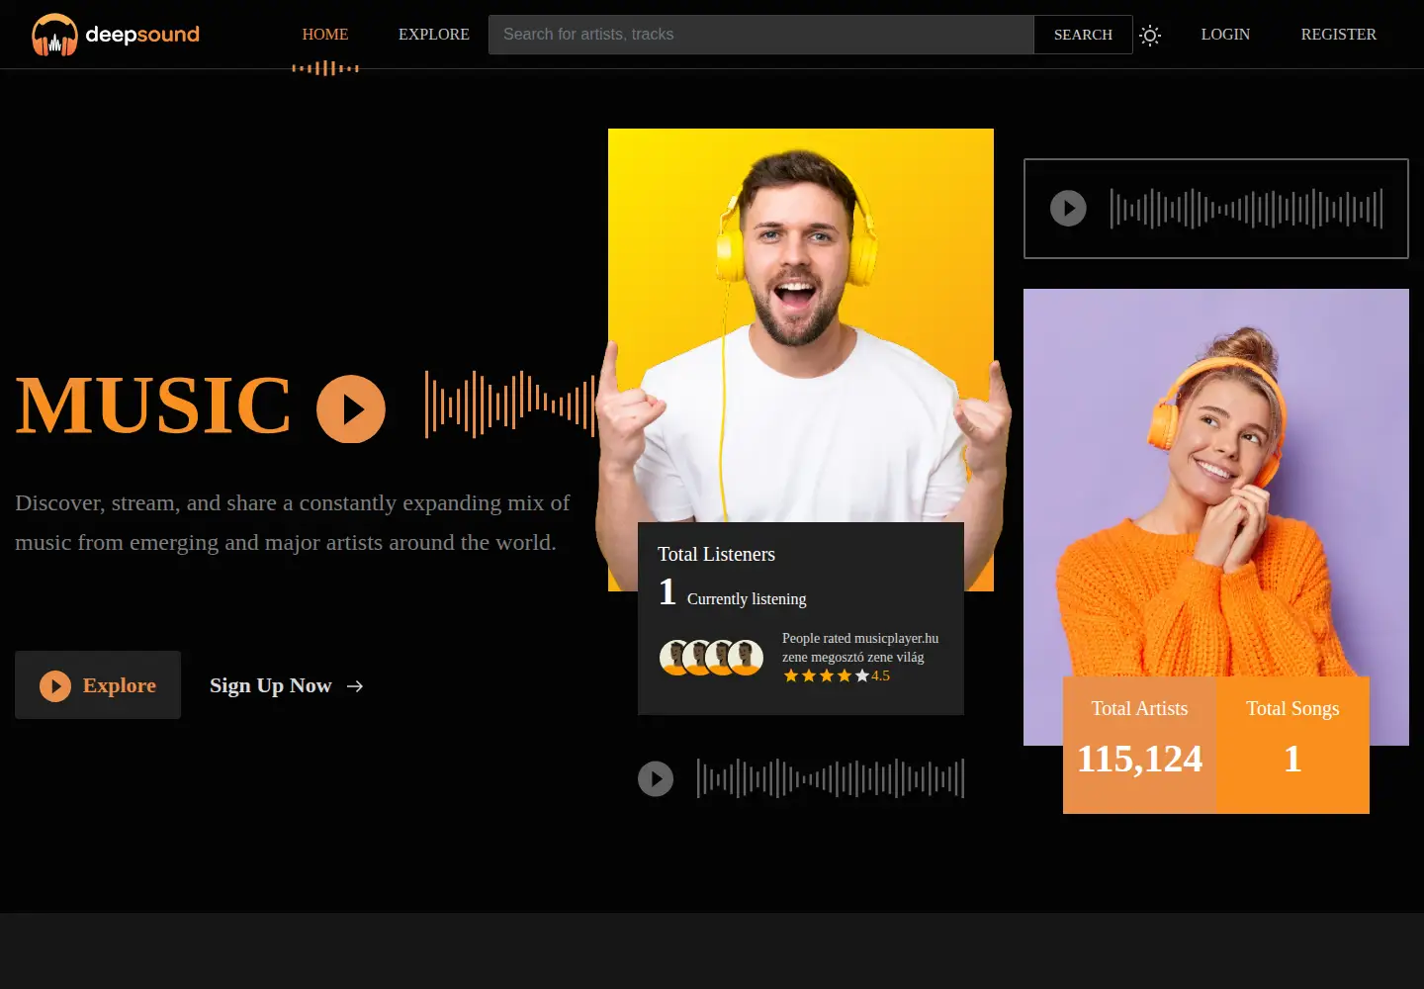The image size is (1424, 989).
Task: Click the 'Currently listening' text
Action: [x=747, y=598]
